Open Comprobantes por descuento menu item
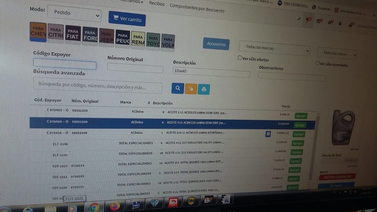The height and width of the screenshot is (212, 377). 197,8
